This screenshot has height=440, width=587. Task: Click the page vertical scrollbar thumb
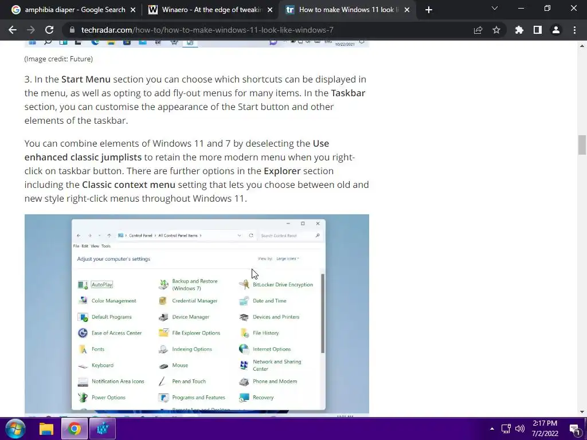pos(582,145)
